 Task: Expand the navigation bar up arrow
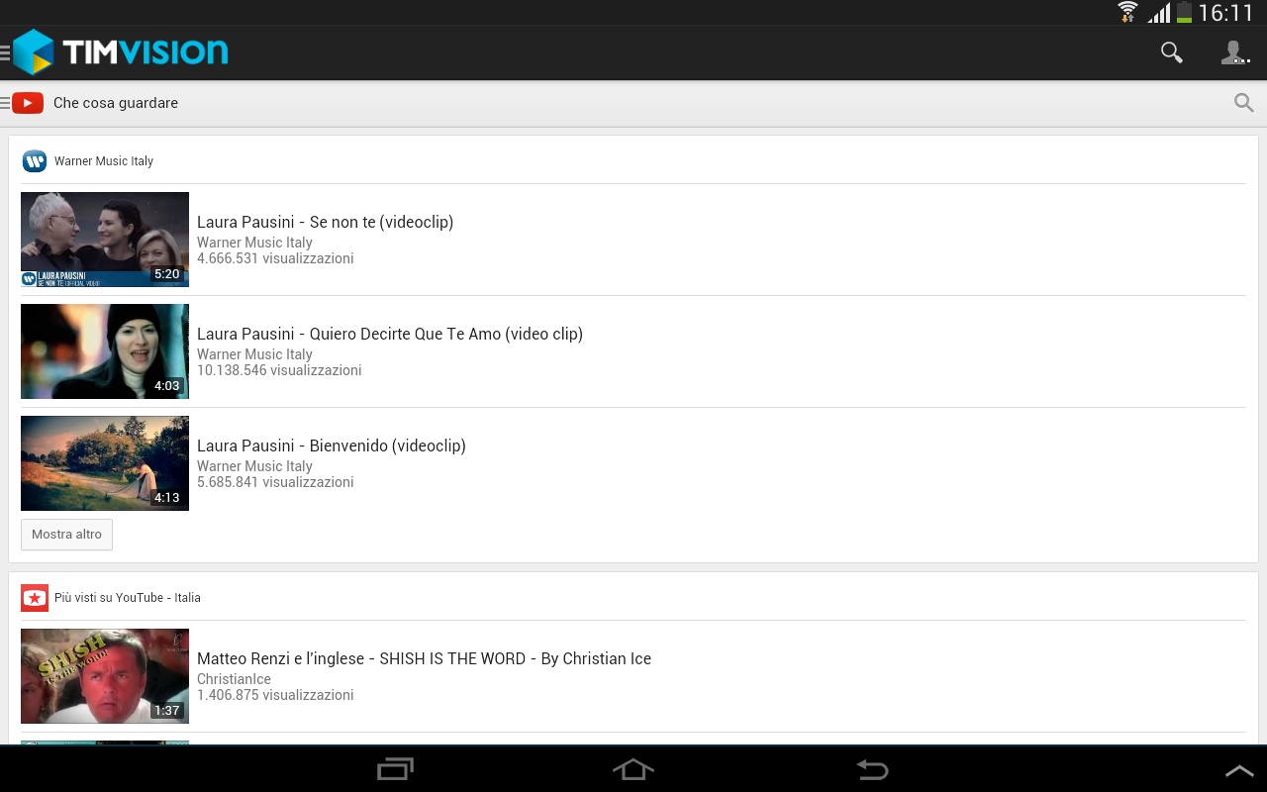coord(1239,770)
